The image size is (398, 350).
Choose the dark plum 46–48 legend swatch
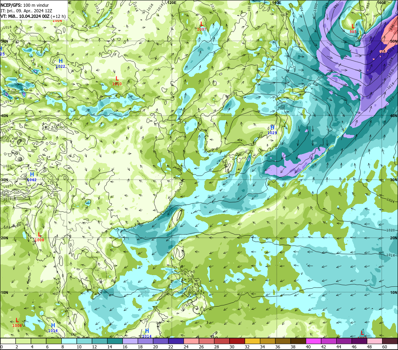[x=359, y=341]
